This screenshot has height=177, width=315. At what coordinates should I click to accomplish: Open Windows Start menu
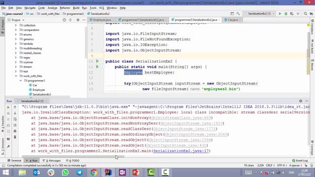[5, 173]
